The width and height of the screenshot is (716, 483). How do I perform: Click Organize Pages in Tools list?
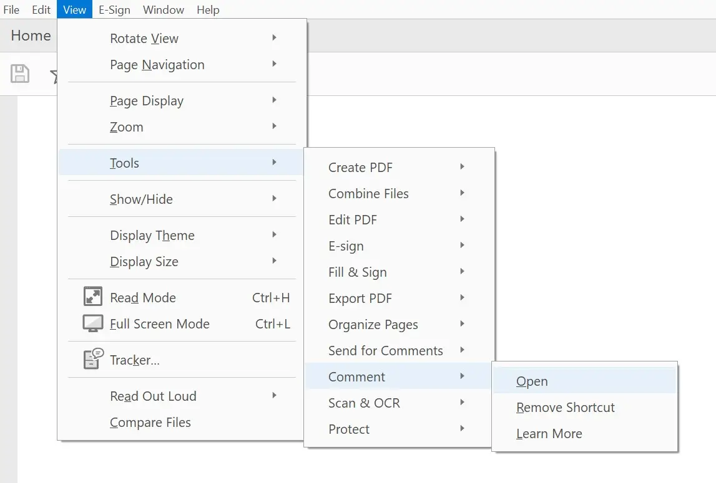373,325
